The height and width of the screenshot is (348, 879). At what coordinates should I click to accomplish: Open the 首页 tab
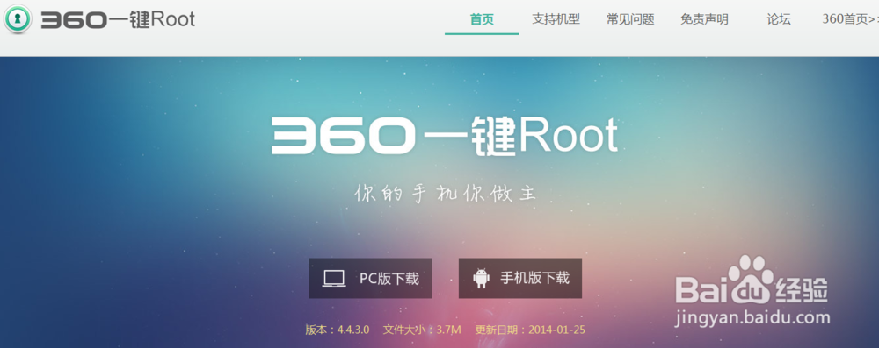tap(482, 19)
